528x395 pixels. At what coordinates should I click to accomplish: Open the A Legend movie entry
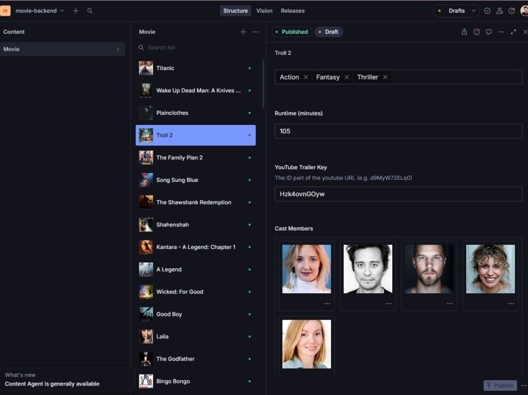point(196,269)
